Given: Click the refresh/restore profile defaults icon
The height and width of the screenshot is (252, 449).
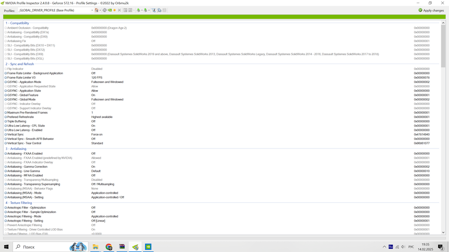Looking at the screenshot, I should click(x=105, y=10).
